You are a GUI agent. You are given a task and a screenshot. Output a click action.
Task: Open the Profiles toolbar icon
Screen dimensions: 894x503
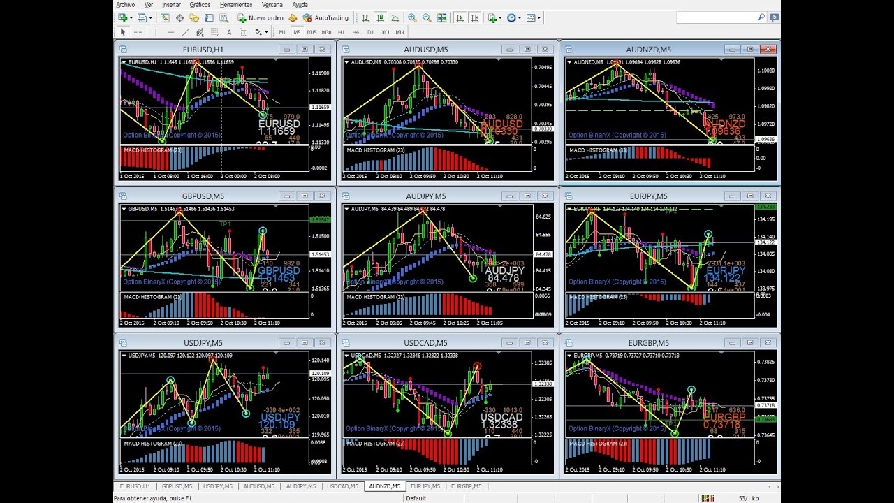142,17
